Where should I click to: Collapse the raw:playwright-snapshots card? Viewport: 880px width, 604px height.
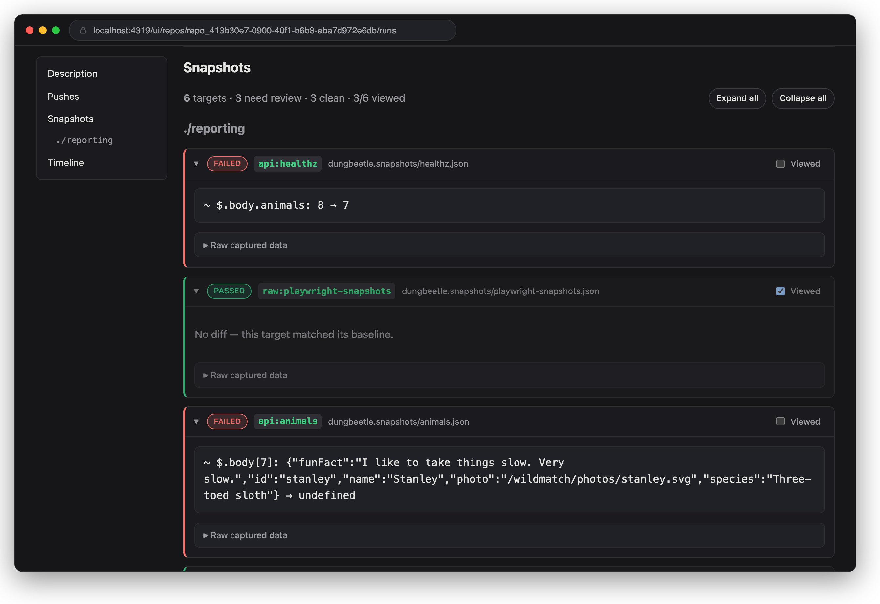pos(196,291)
